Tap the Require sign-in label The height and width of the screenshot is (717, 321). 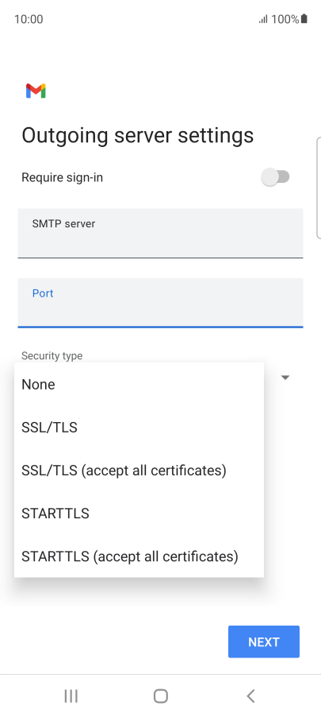click(x=62, y=177)
